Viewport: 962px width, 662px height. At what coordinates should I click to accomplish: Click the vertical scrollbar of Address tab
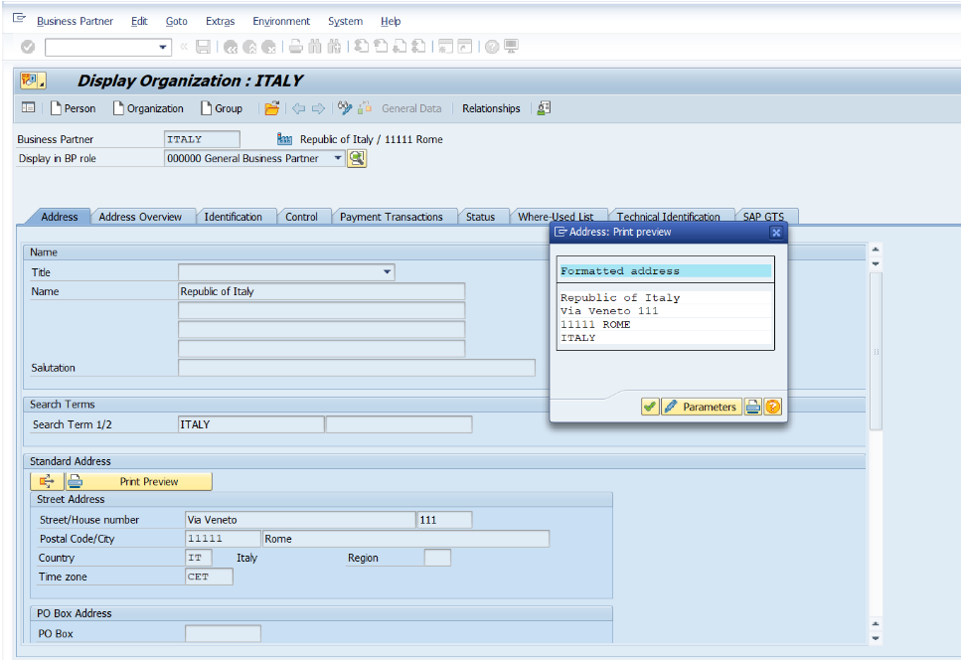pyautogui.click(x=877, y=352)
